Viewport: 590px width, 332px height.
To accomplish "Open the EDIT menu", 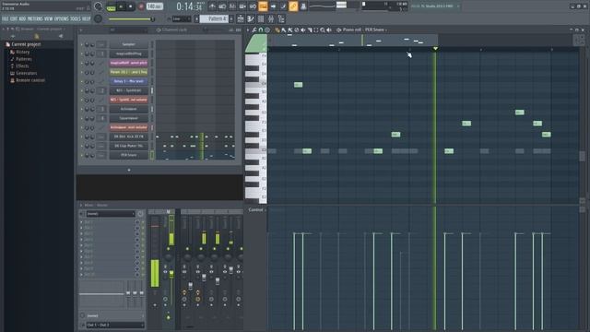I will 14,18.
